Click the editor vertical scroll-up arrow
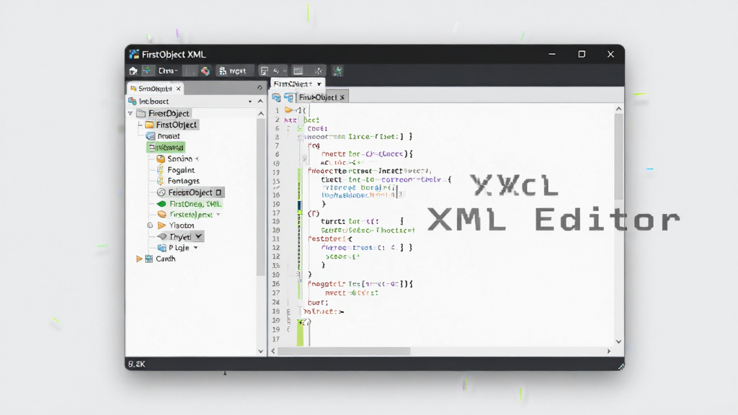This screenshot has height=415, width=738. pyautogui.click(x=619, y=109)
